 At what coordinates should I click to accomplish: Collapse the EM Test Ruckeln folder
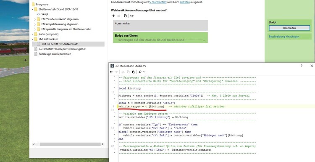tap(32, 39)
